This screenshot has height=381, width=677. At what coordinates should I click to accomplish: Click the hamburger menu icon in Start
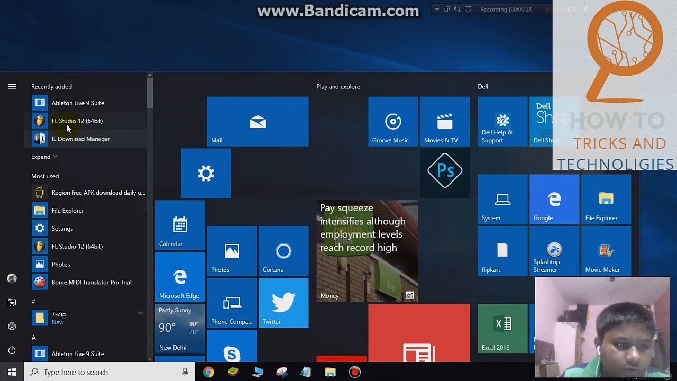(12, 86)
